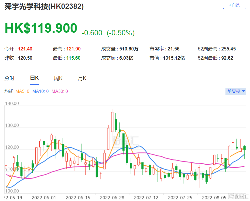
Task: Click the MA10: 0 legend label
Action: (40, 91)
